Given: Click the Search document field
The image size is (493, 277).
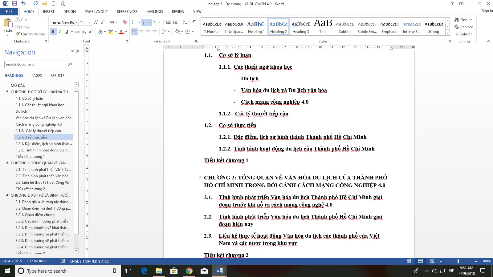Looking at the screenshot, I should pyautogui.click(x=36, y=64).
